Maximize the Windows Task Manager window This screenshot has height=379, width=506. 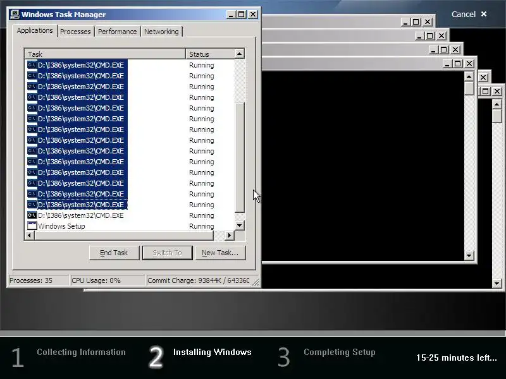241,15
